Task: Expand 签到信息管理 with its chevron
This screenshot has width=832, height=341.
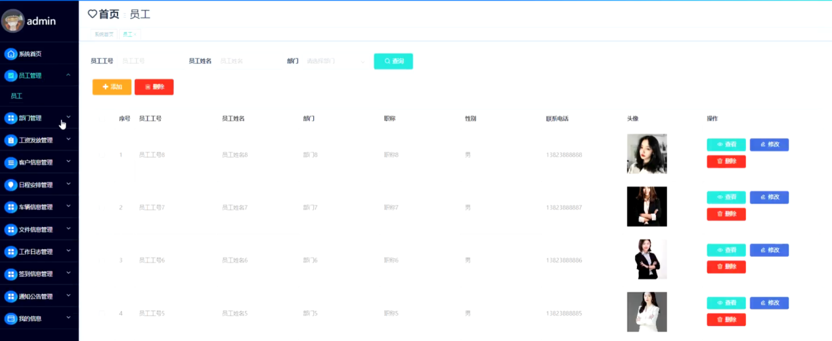Action: tap(68, 273)
